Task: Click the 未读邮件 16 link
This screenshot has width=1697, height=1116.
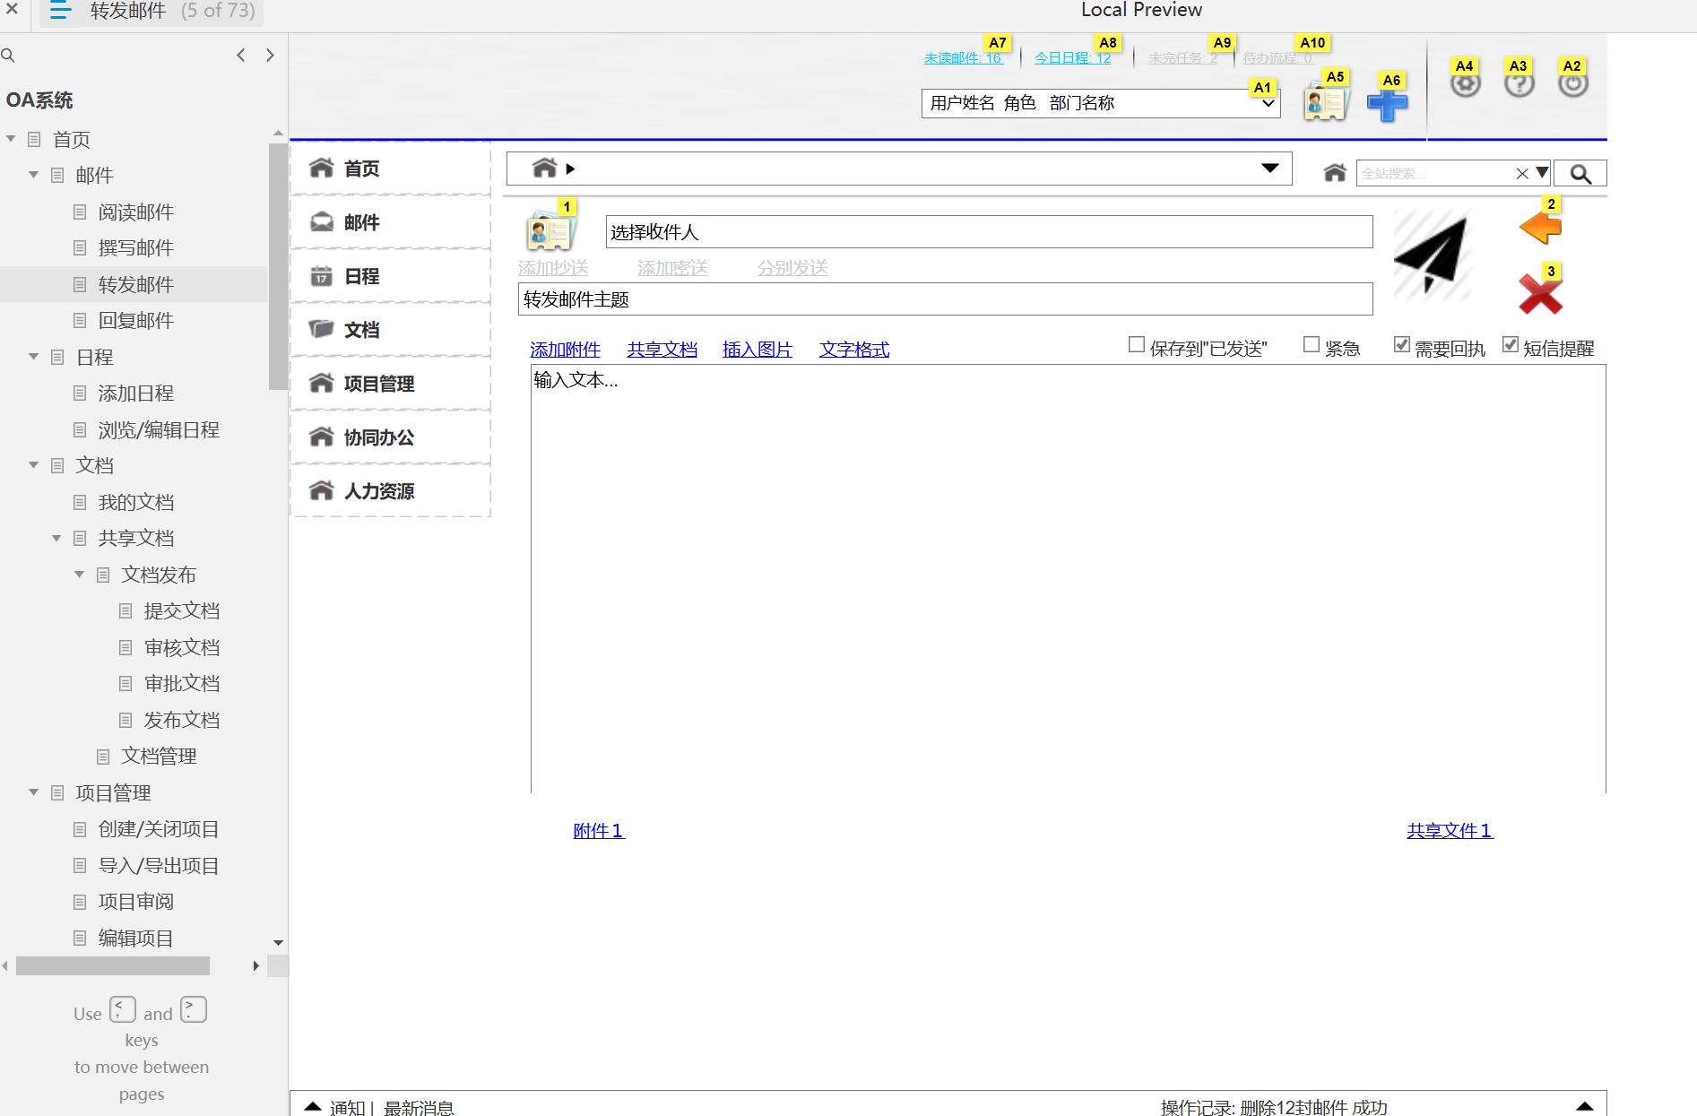Action: (964, 58)
